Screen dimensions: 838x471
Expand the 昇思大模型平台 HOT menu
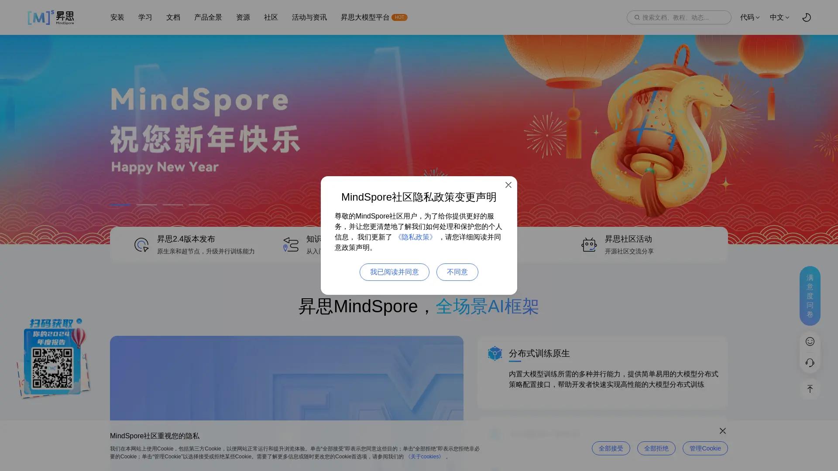[x=373, y=17]
